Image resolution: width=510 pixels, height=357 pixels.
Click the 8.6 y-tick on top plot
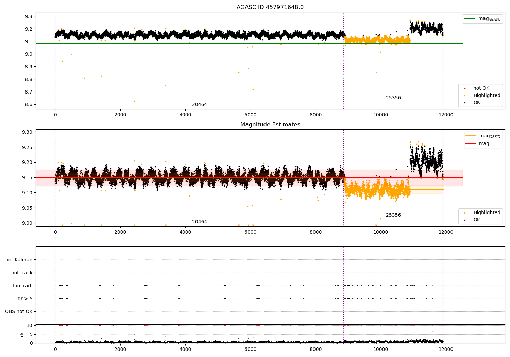29,105
